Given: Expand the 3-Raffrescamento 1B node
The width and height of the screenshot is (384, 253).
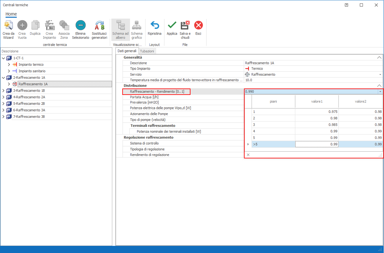Looking at the screenshot, I should point(3,91).
